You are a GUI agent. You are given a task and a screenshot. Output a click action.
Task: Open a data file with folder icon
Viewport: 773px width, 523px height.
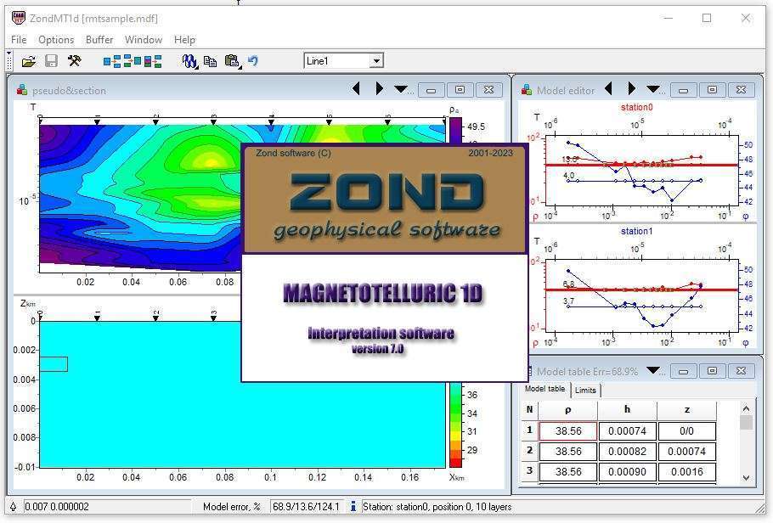[29, 61]
